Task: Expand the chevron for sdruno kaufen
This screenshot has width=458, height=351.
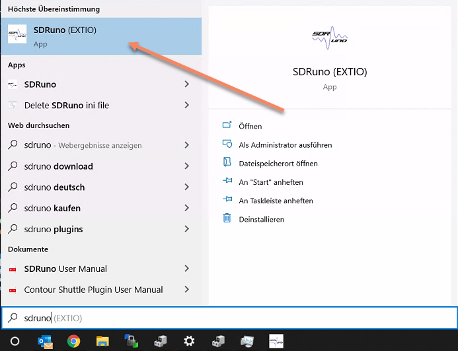Action: tap(186, 208)
